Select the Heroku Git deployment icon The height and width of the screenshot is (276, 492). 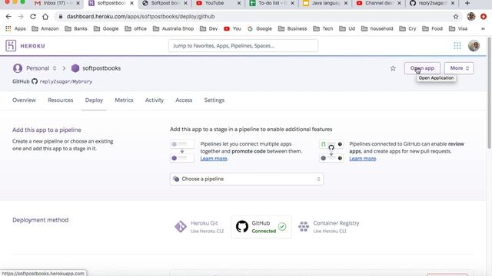pos(181,227)
